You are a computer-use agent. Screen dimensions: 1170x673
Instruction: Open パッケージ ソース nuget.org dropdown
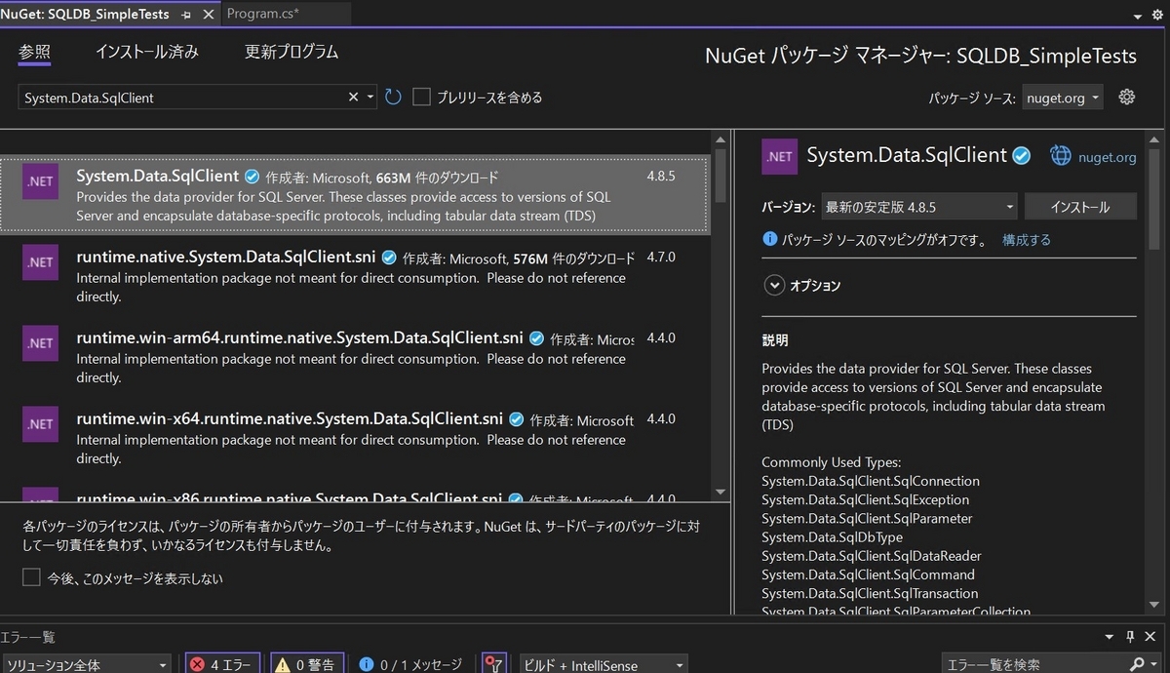pyautogui.click(x=1062, y=98)
